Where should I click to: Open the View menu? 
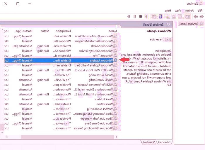(x=178, y=11)
